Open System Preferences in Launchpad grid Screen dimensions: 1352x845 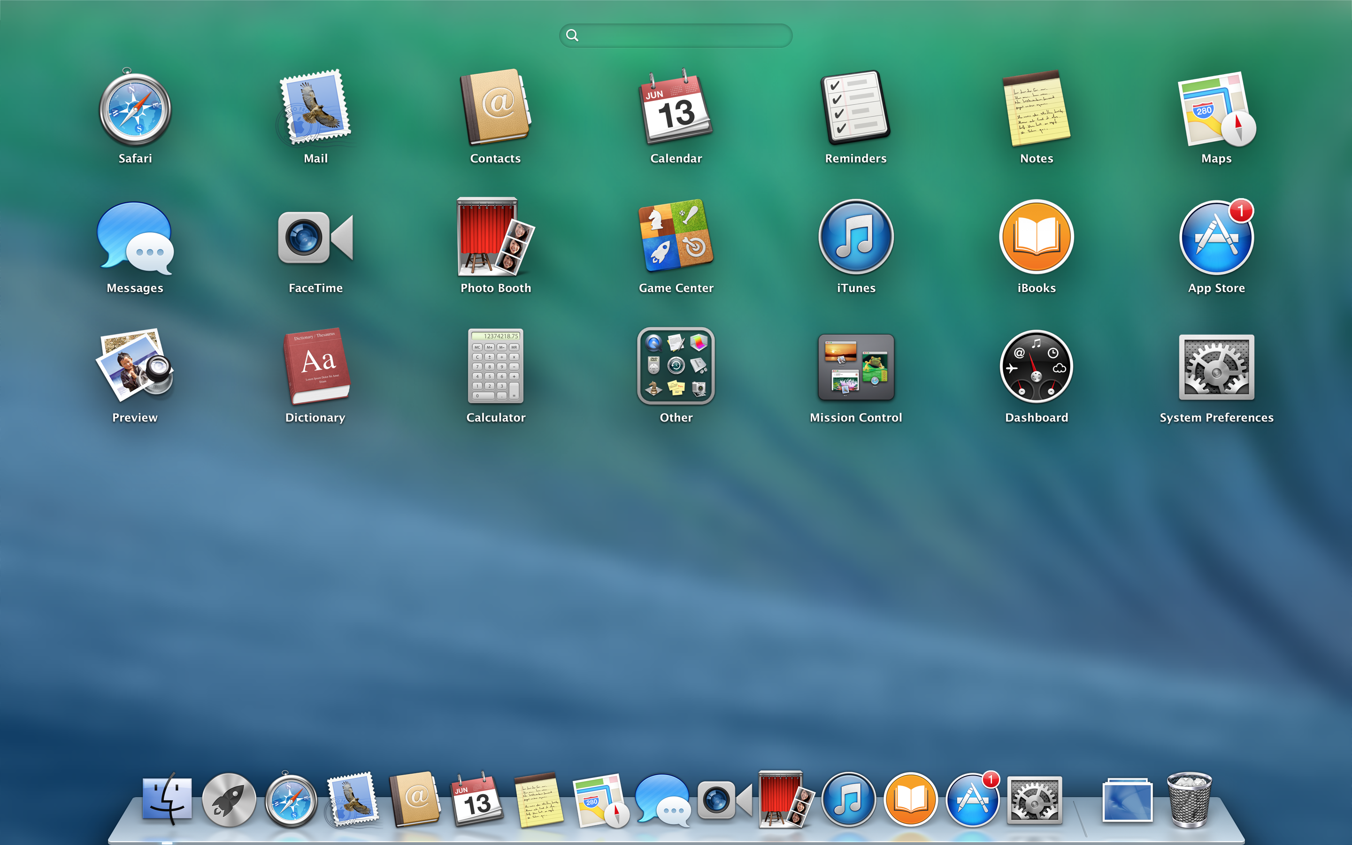point(1216,367)
